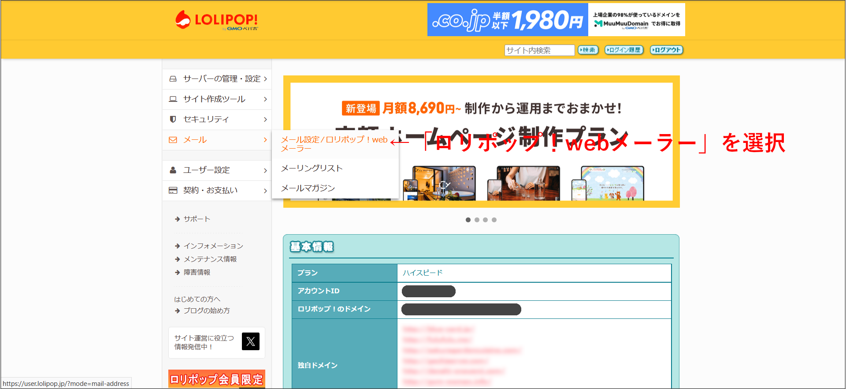846x389 pixels.
Task: Click the arrow icon beside ブログの始め方
Action: coord(178,311)
